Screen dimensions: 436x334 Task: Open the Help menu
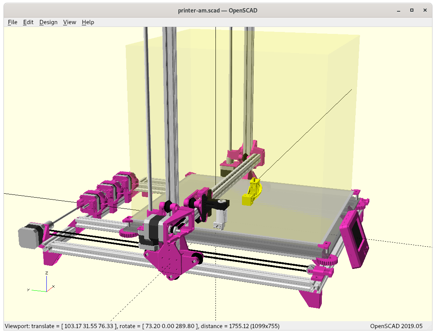click(88, 22)
